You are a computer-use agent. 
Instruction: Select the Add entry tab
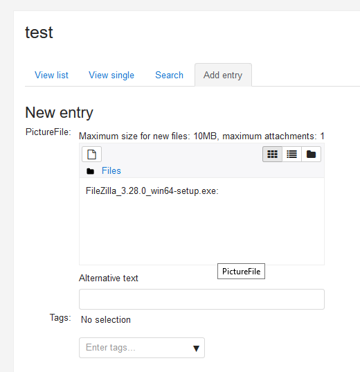[223, 76]
